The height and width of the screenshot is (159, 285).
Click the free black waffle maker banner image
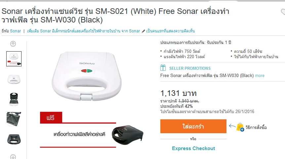(x=92, y=129)
